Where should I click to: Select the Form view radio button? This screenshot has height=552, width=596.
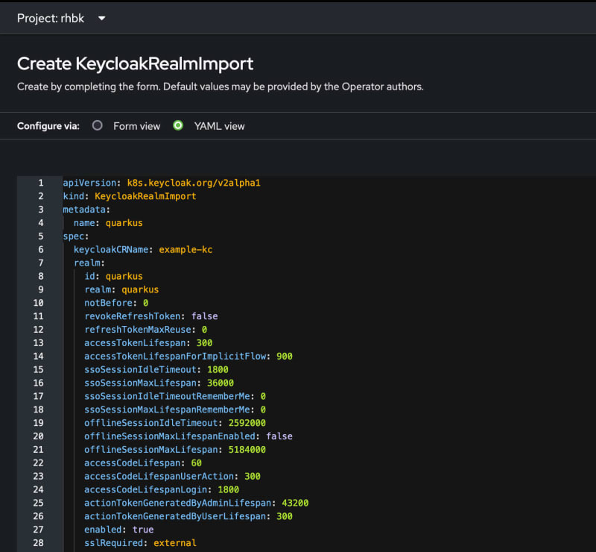97,126
